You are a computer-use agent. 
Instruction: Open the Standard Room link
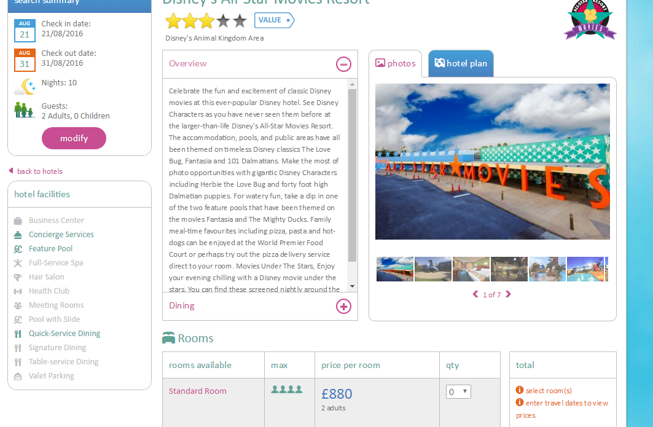point(198,391)
